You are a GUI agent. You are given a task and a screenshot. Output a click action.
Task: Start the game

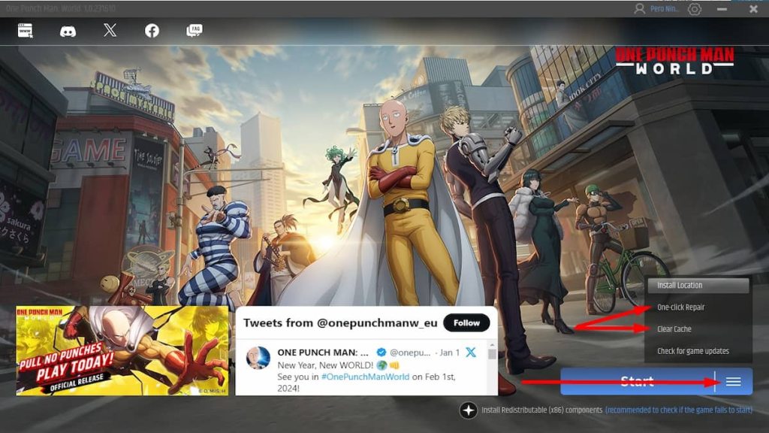coord(638,381)
